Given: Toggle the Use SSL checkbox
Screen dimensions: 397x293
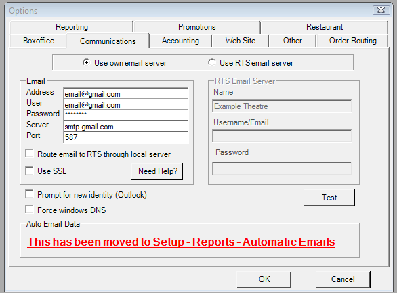Looking at the screenshot, I should 29,171.
